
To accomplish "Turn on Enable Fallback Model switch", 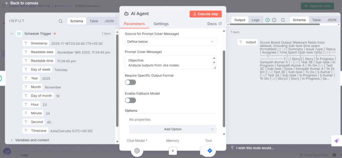I will pos(131,100).
